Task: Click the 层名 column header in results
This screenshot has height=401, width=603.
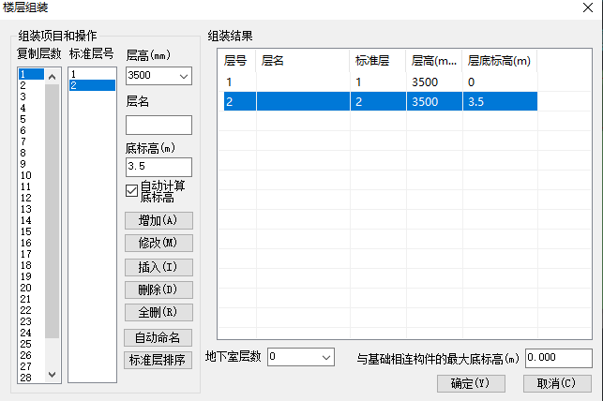Action: pyautogui.click(x=303, y=61)
